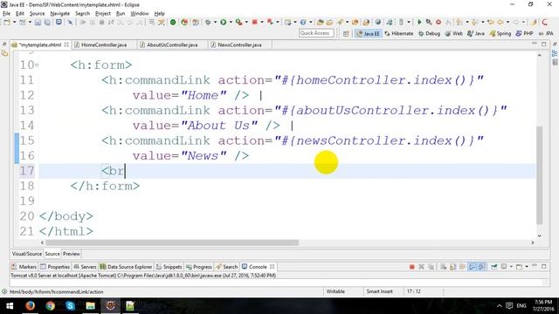Screen dimensions: 559x314
Task: Switch to Web perspective
Action: click(x=454, y=33)
